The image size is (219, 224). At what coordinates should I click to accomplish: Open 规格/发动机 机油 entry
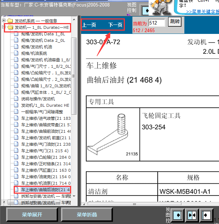36,47
